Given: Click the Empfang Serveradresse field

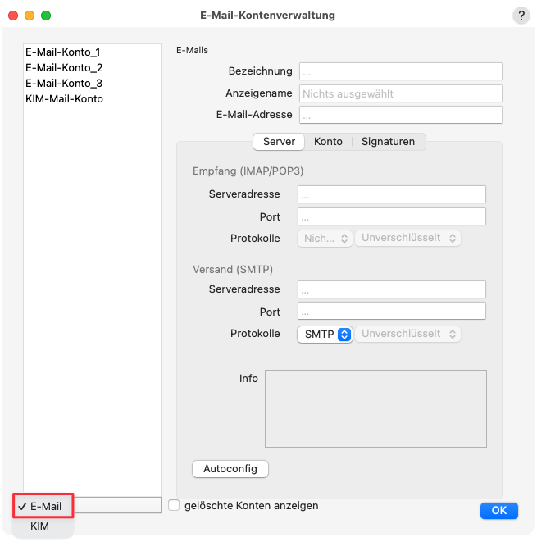Looking at the screenshot, I should [392, 194].
